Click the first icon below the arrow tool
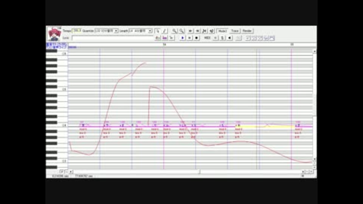Screen dimensions: 363x204 (x=158, y=38)
